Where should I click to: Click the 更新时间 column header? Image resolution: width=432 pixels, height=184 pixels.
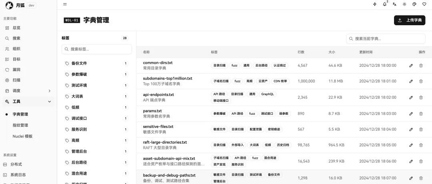pos(366,52)
